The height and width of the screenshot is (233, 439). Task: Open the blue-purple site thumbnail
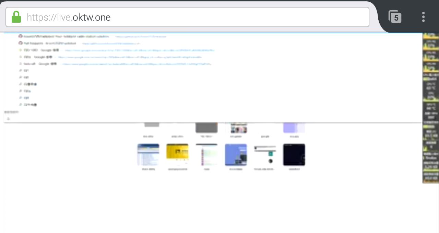(x=236, y=155)
